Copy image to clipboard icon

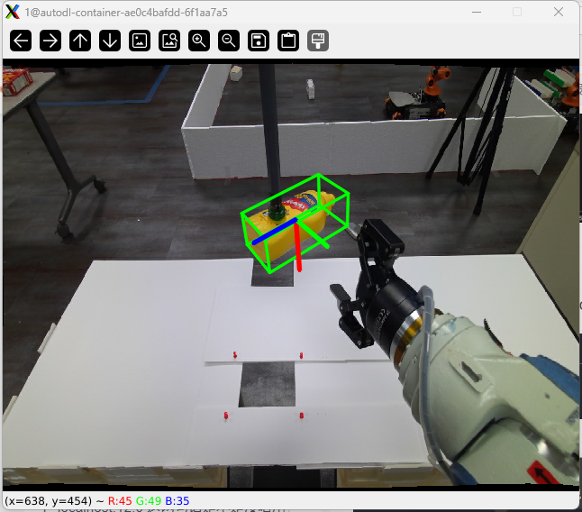[x=288, y=41]
